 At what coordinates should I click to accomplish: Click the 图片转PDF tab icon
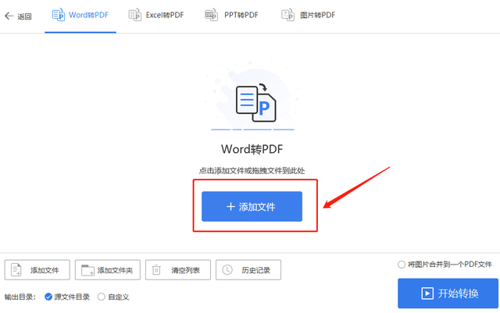click(x=287, y=15)
